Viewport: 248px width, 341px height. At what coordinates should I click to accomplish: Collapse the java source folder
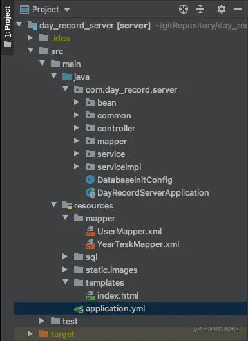pyautogui.click(x=53, y=76)
